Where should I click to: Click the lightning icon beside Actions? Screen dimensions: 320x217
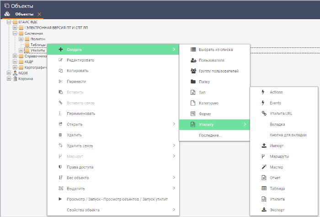tap(263, 92)
